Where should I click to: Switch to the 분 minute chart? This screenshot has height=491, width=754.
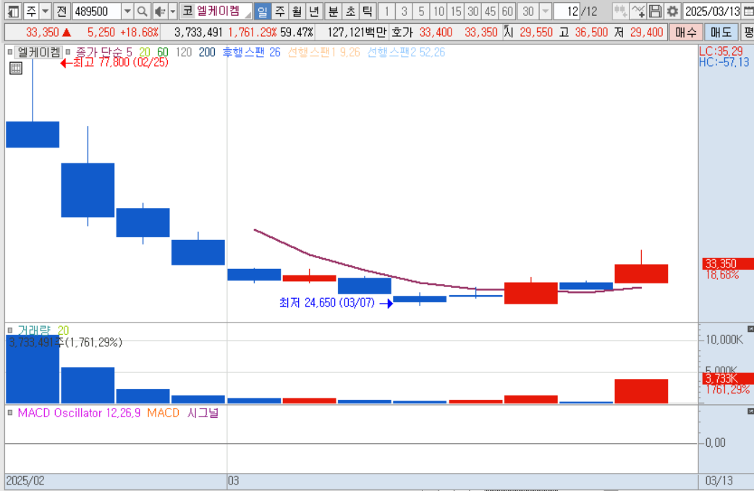(x=333, y=11)
